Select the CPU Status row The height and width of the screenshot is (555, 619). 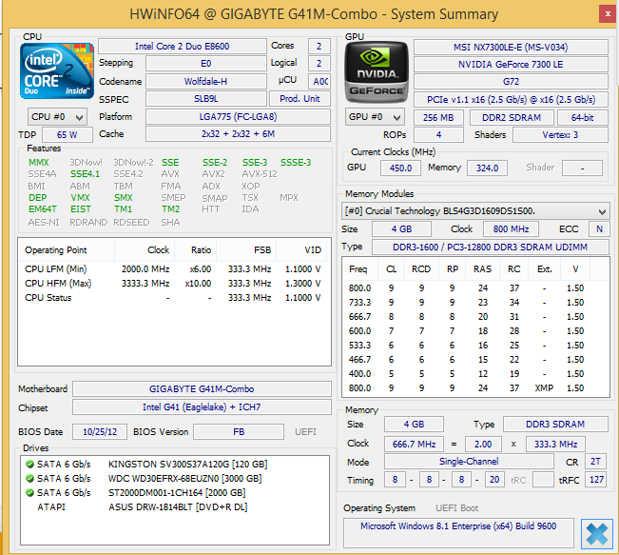pyautogui.click(x=173, y=298)
